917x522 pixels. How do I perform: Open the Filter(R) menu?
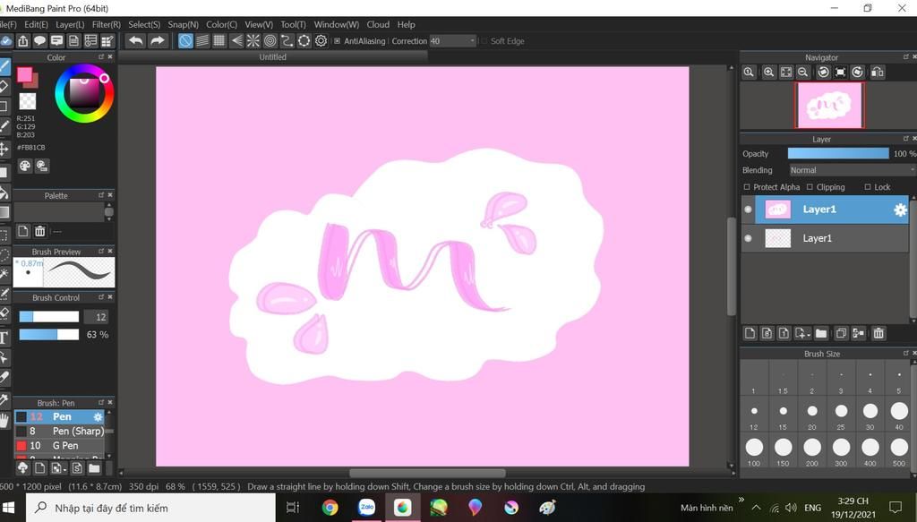pos(107,24)
